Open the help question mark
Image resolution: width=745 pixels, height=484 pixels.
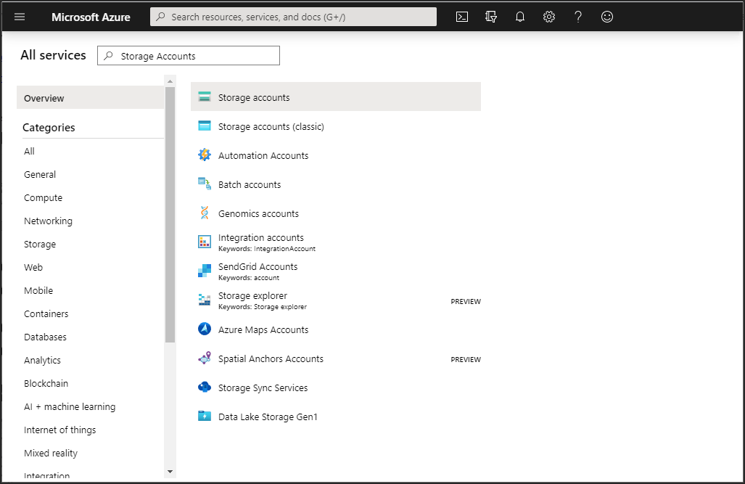[x=577, y=17]
